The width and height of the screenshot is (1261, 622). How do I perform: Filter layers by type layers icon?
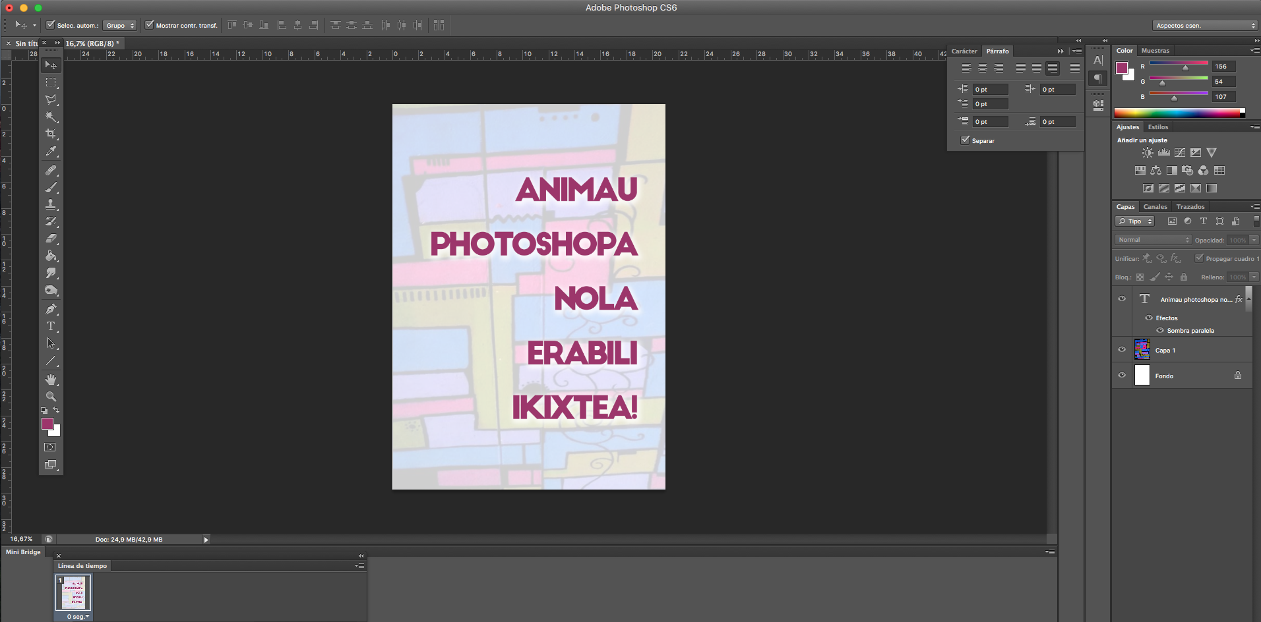1204,221
